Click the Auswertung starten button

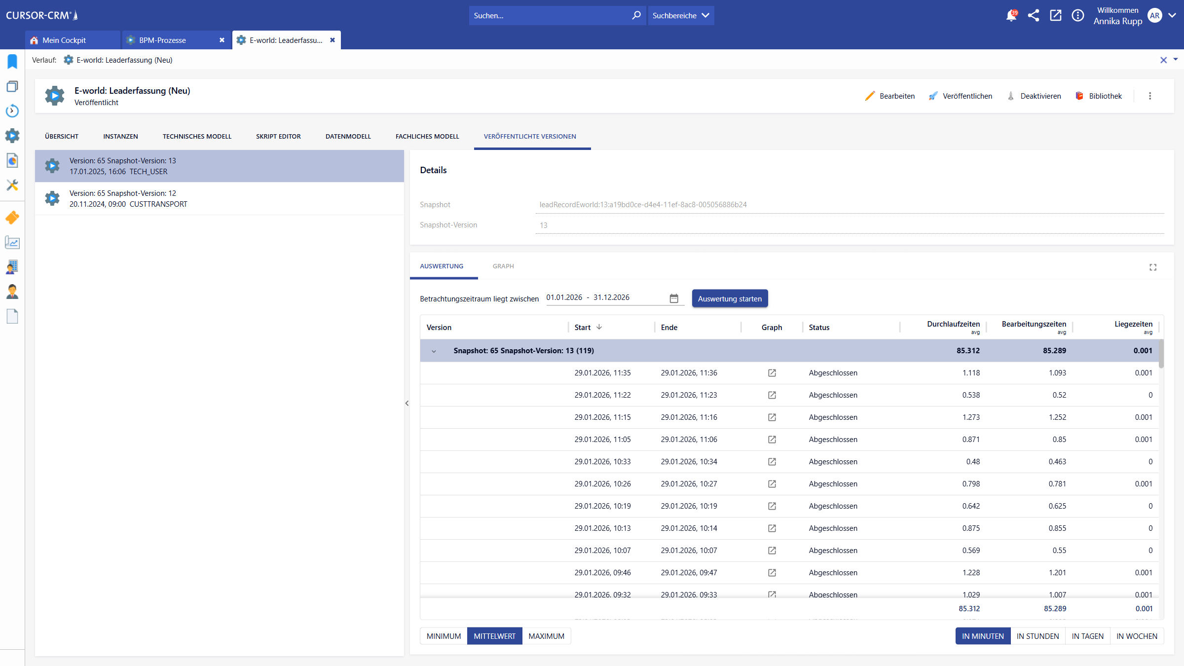tap(729, 298)
